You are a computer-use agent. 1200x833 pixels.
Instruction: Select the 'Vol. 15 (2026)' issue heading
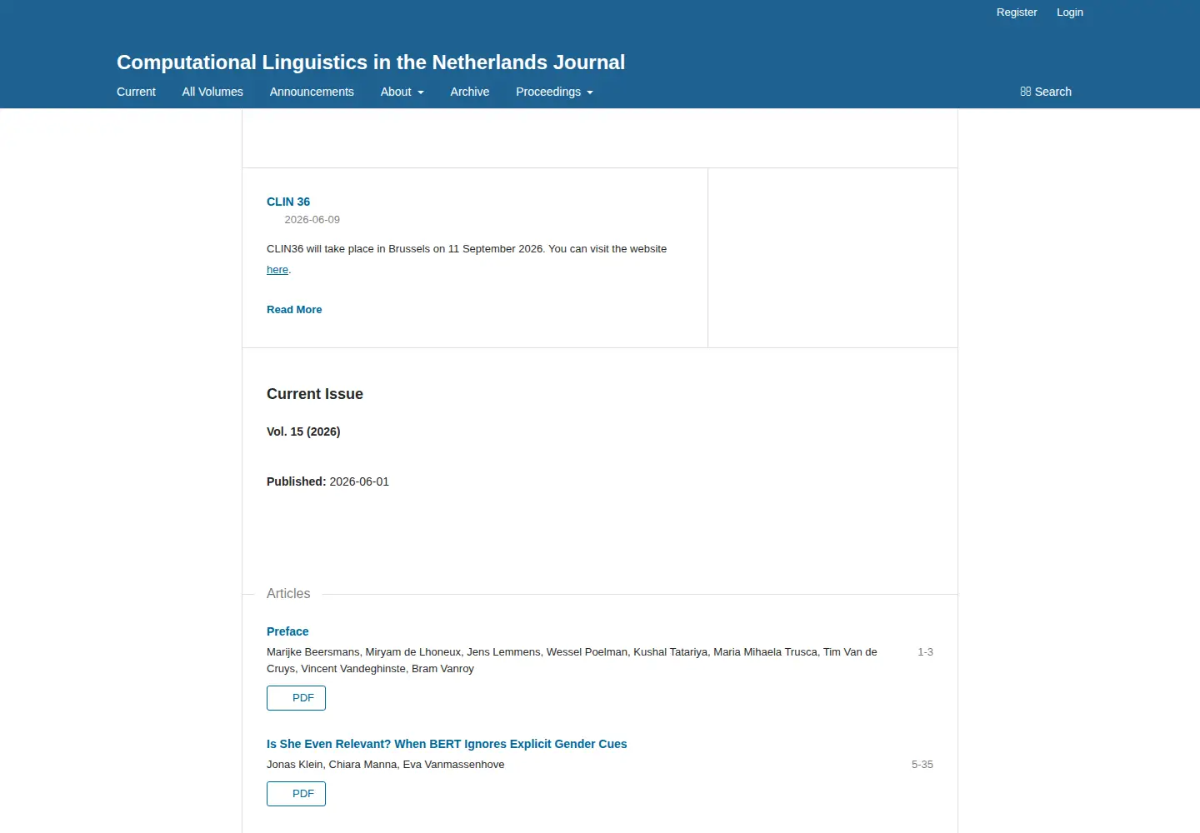click(303, 431)
